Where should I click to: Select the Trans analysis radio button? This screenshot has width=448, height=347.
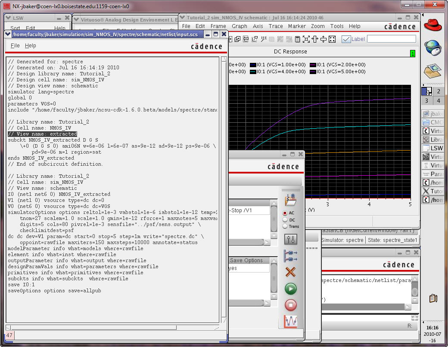click(x=285, y=226)
